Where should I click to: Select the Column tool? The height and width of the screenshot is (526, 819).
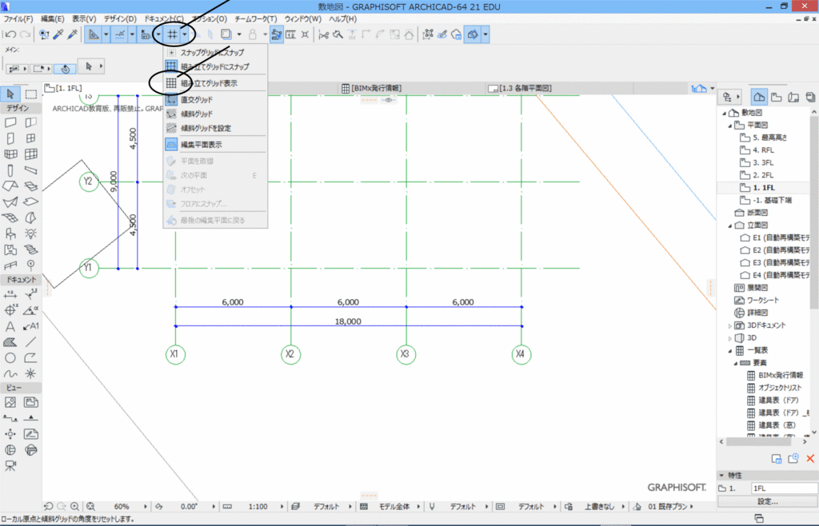(x=10, y=170)
